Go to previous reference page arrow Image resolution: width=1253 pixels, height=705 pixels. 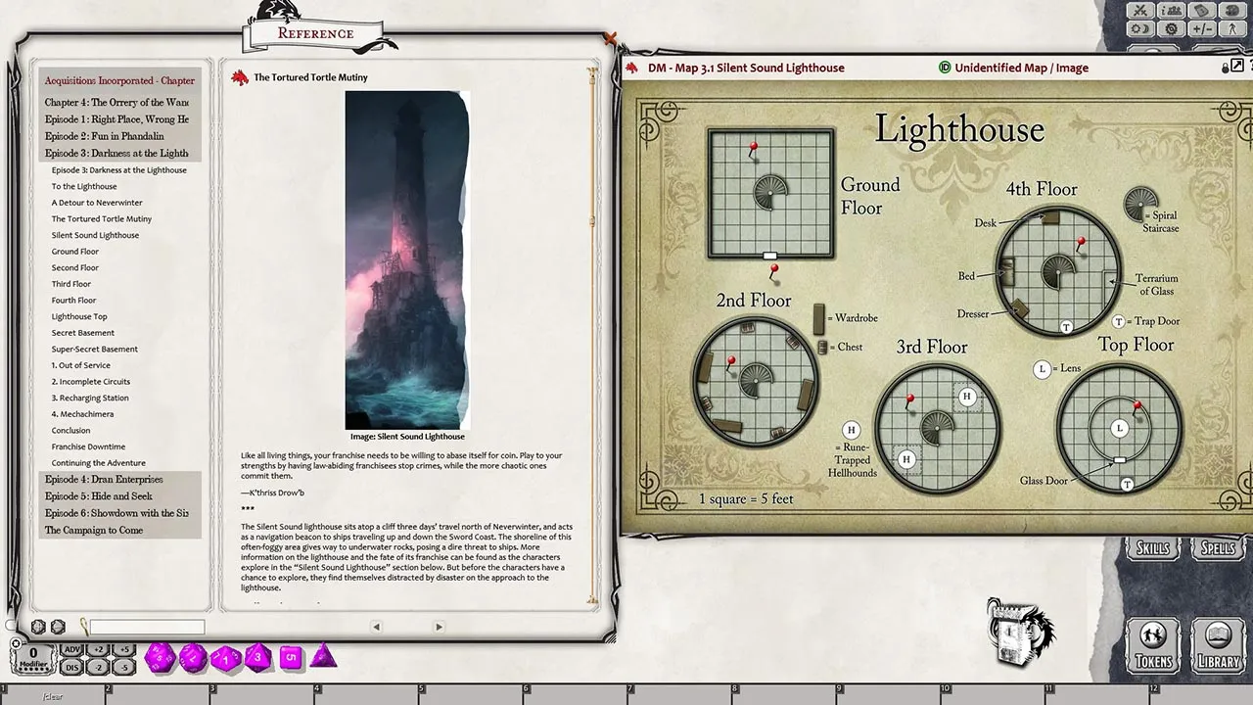pyautogui.click(x=376, y=627)
